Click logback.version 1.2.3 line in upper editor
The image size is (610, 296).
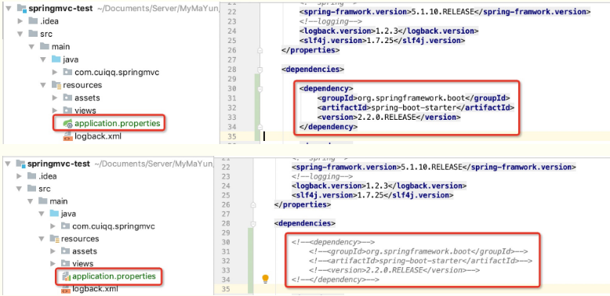[x=389, y=31]
